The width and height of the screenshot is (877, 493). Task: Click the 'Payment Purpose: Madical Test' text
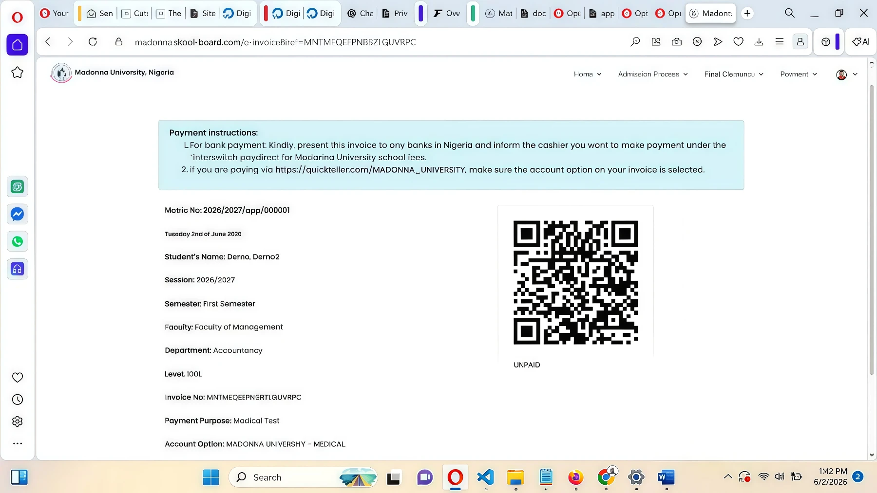click(222, 421)
